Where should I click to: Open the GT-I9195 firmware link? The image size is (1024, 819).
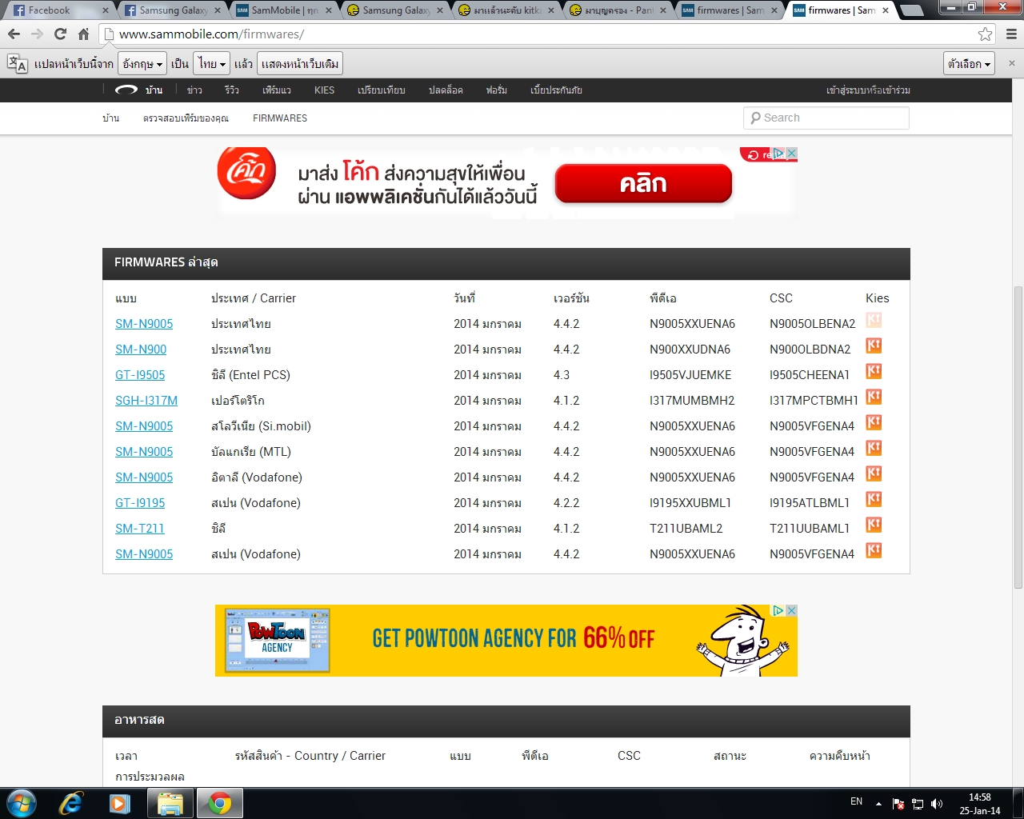[x=140, y=502]
